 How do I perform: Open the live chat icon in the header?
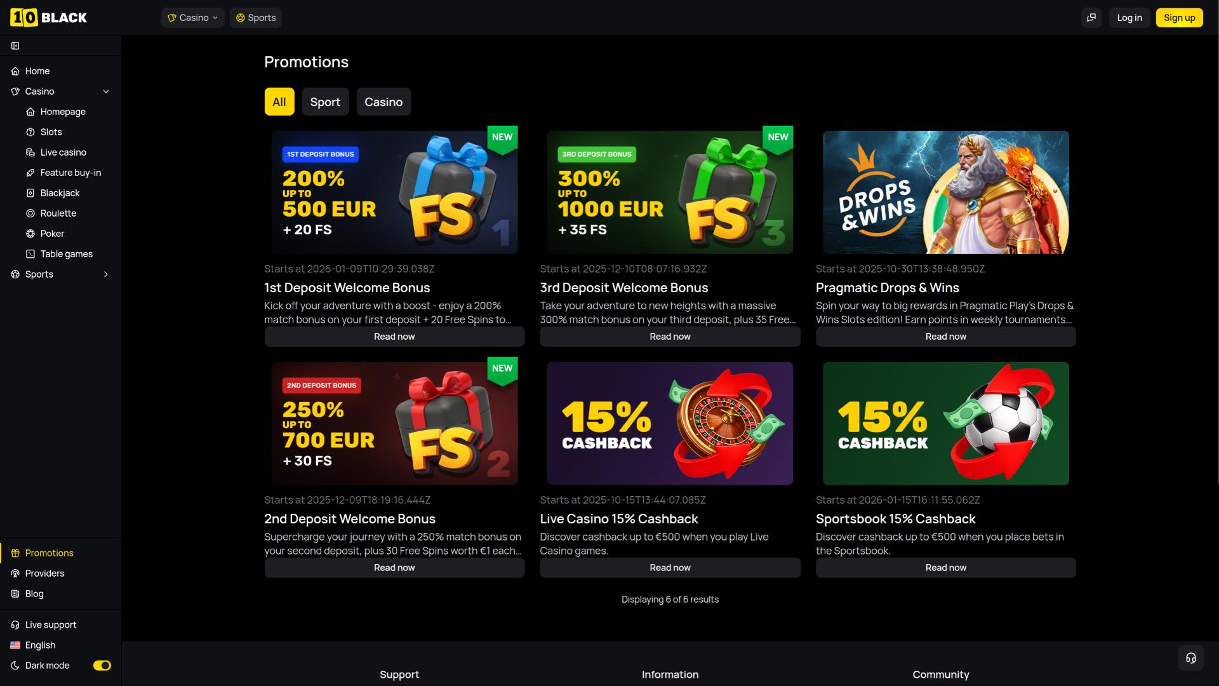(1091, 18)
